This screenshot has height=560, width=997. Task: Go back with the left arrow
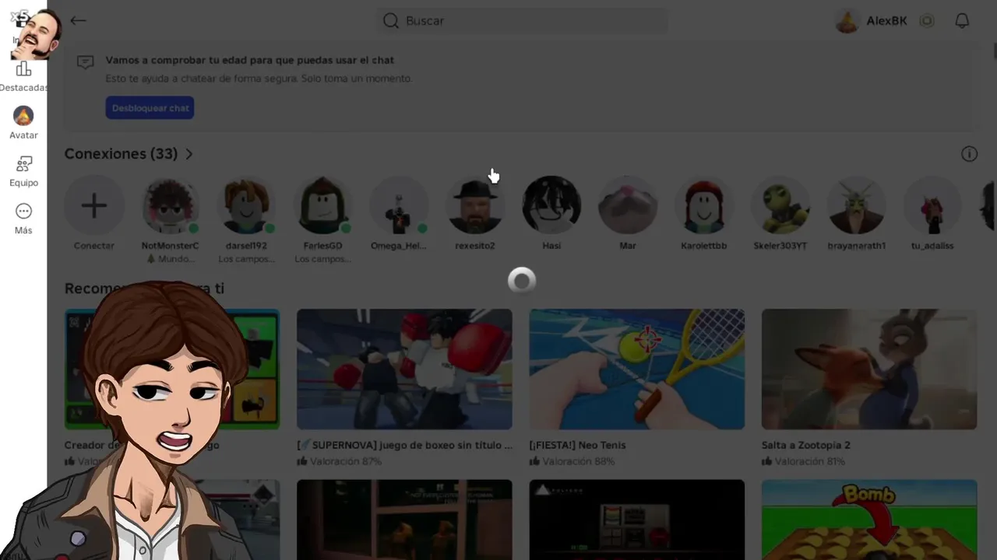click(78, 21)
